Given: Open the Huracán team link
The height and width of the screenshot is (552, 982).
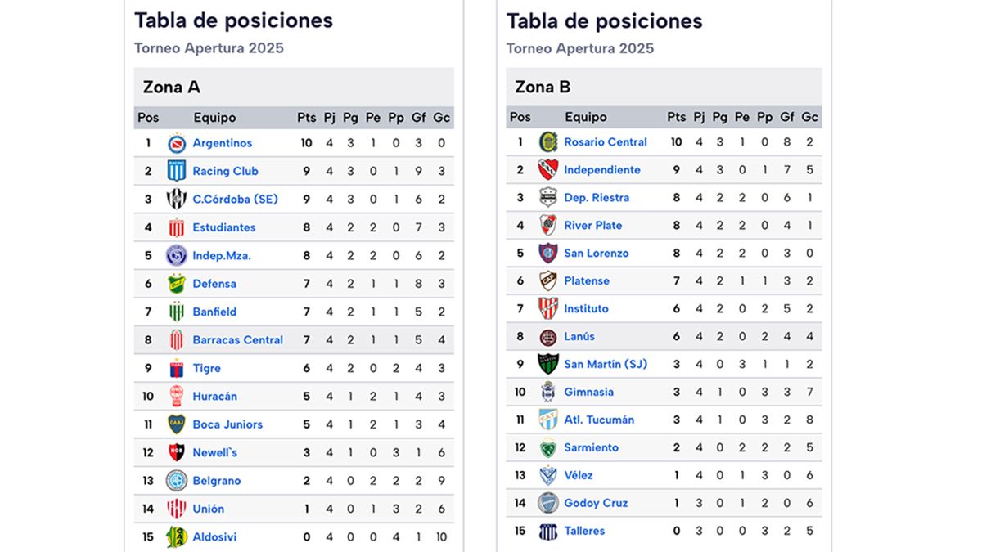Looking at the screenshot, I should [x=215, y=397].
